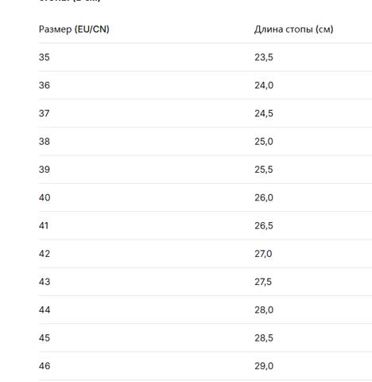The width and height of the screenshot is (372, 382).
Task: Select the size 43 cell
Action: coord(45,282)
